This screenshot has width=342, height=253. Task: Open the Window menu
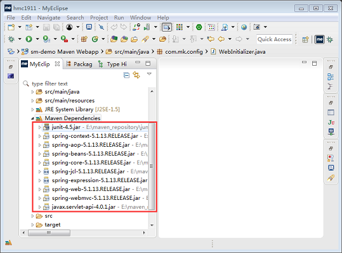140,18
